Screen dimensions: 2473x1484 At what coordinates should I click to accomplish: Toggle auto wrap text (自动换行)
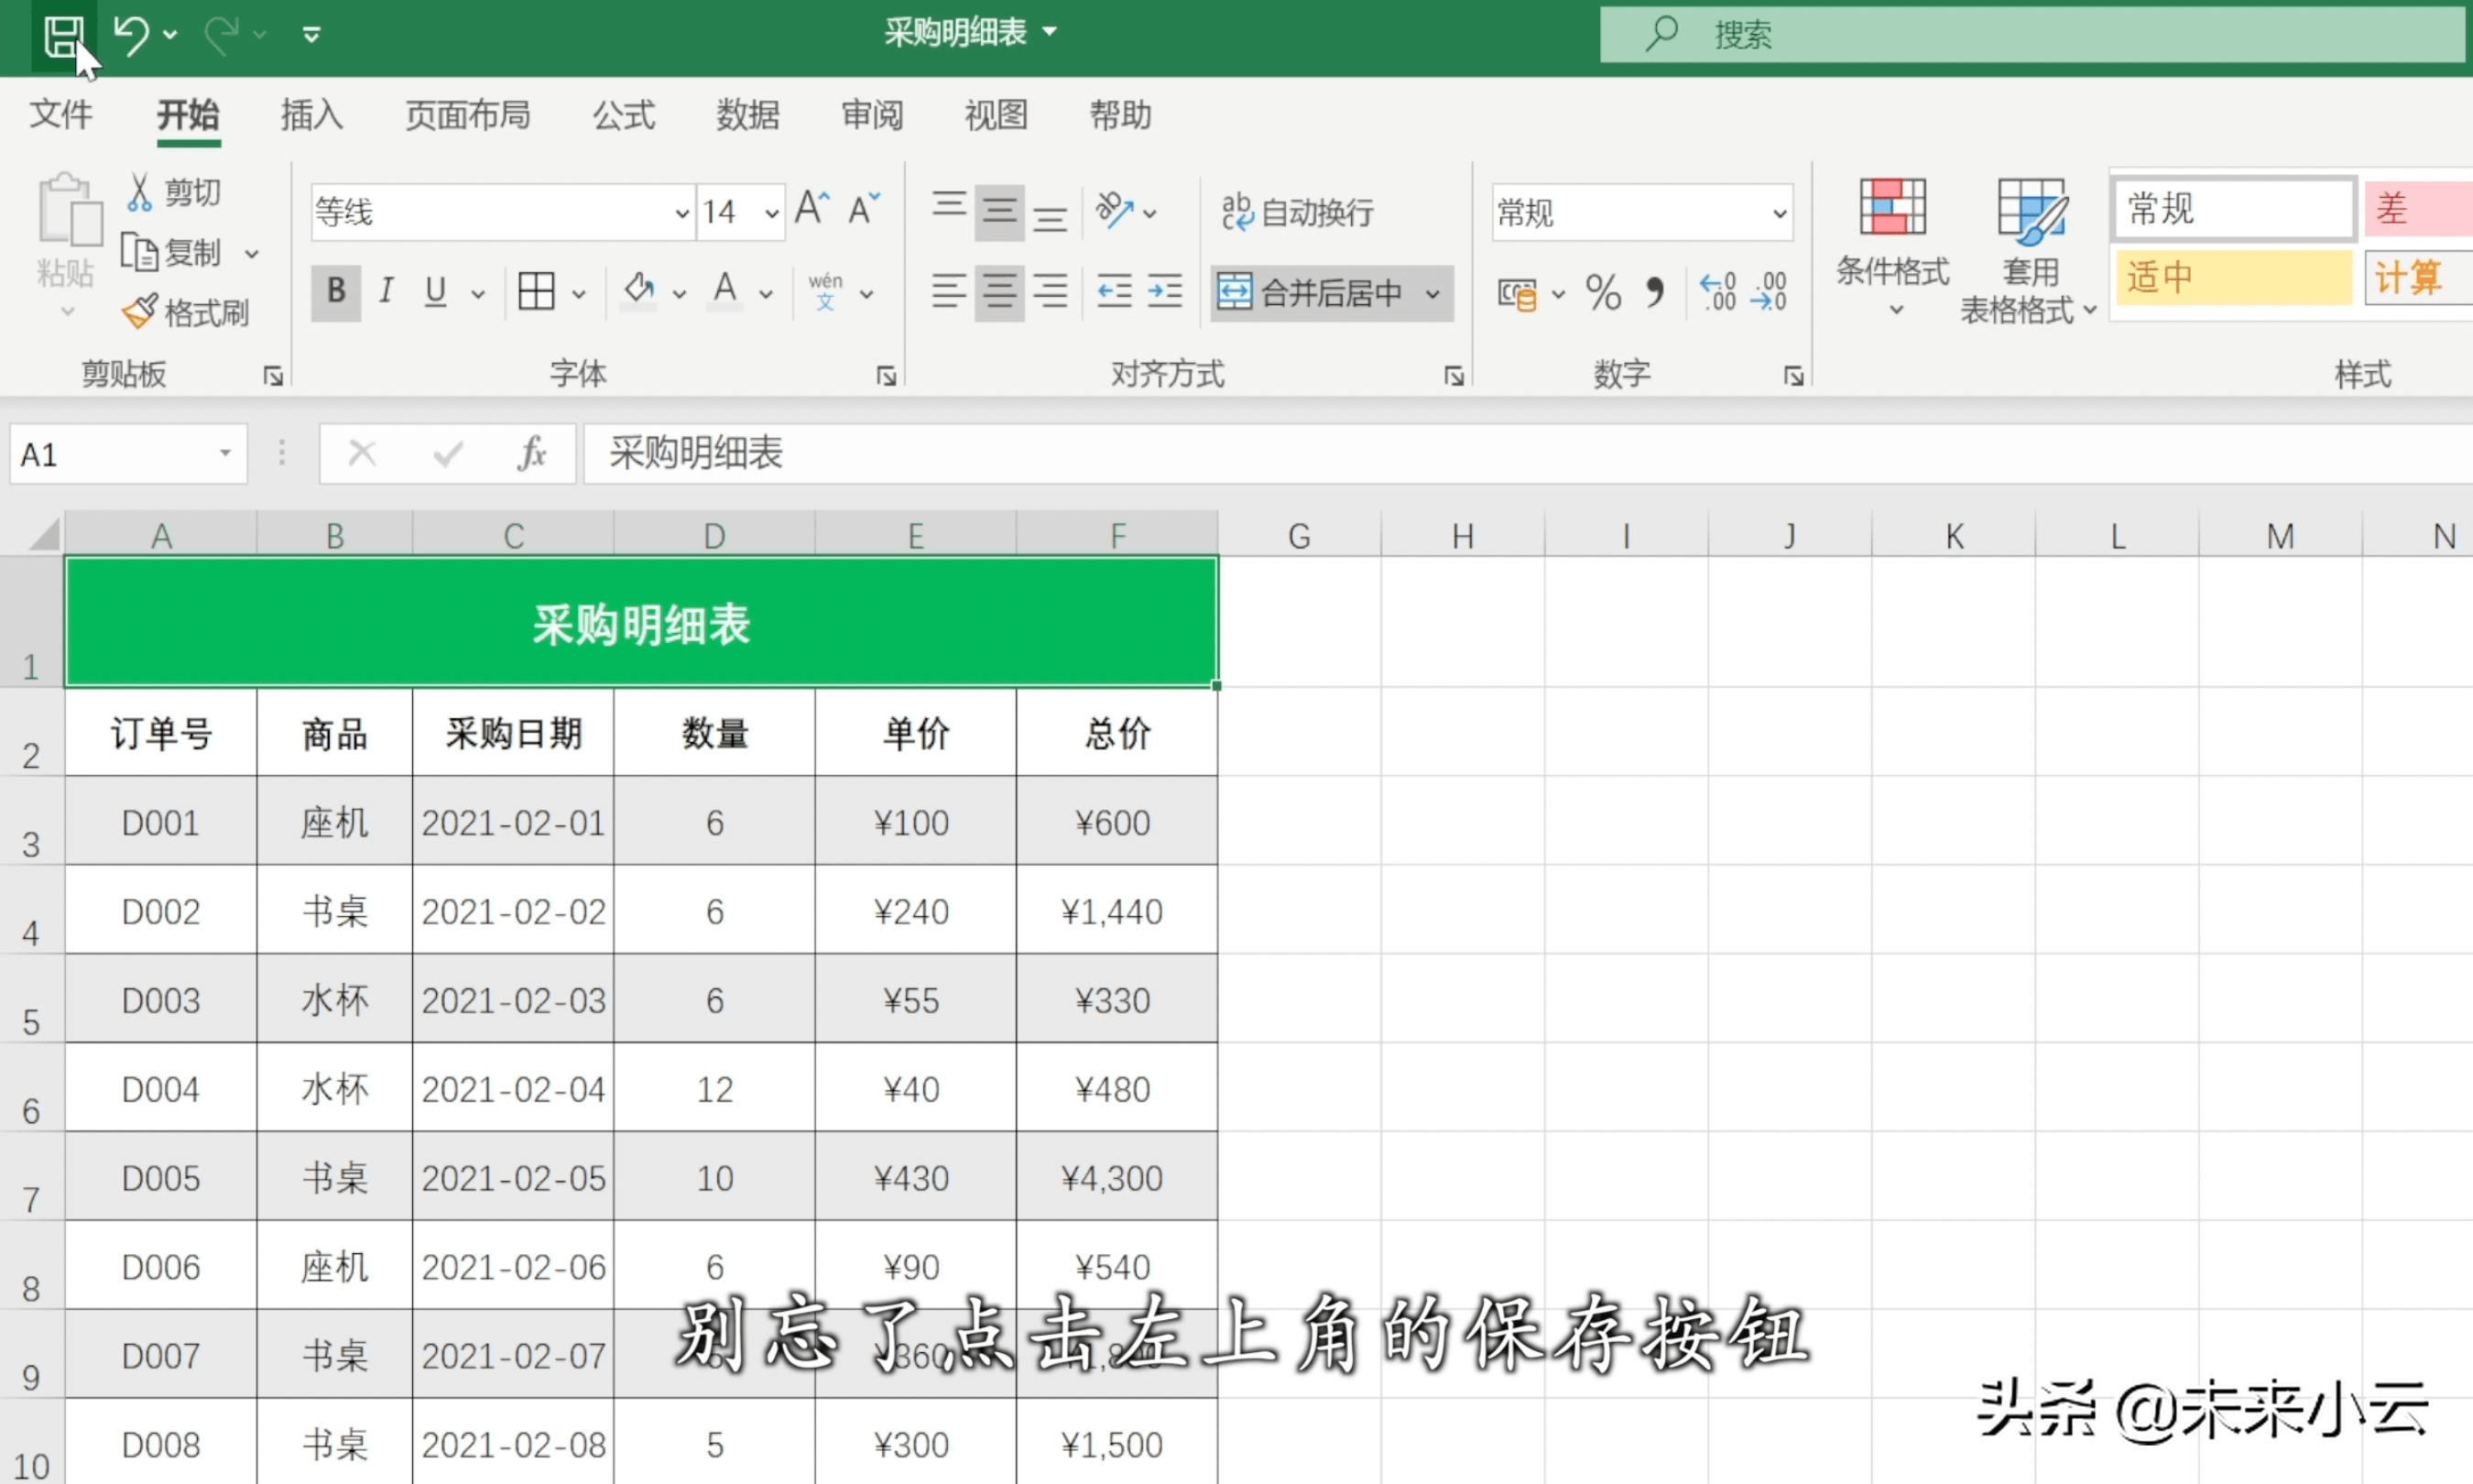(1298, 211)
